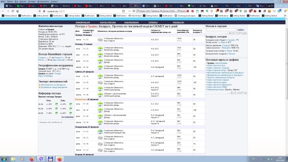Click weather icon for Monday 03 February night

click(x=100, y=131)
